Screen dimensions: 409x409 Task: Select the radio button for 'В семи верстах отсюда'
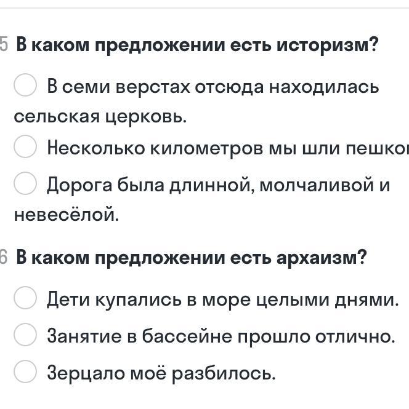tap(25, 86)
